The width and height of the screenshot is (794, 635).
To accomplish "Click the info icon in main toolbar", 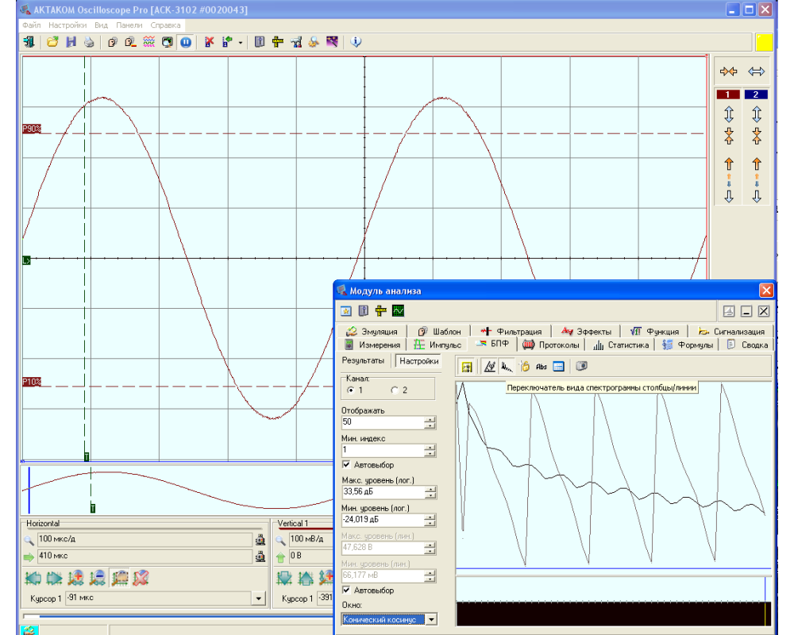I will click(356, 42).
